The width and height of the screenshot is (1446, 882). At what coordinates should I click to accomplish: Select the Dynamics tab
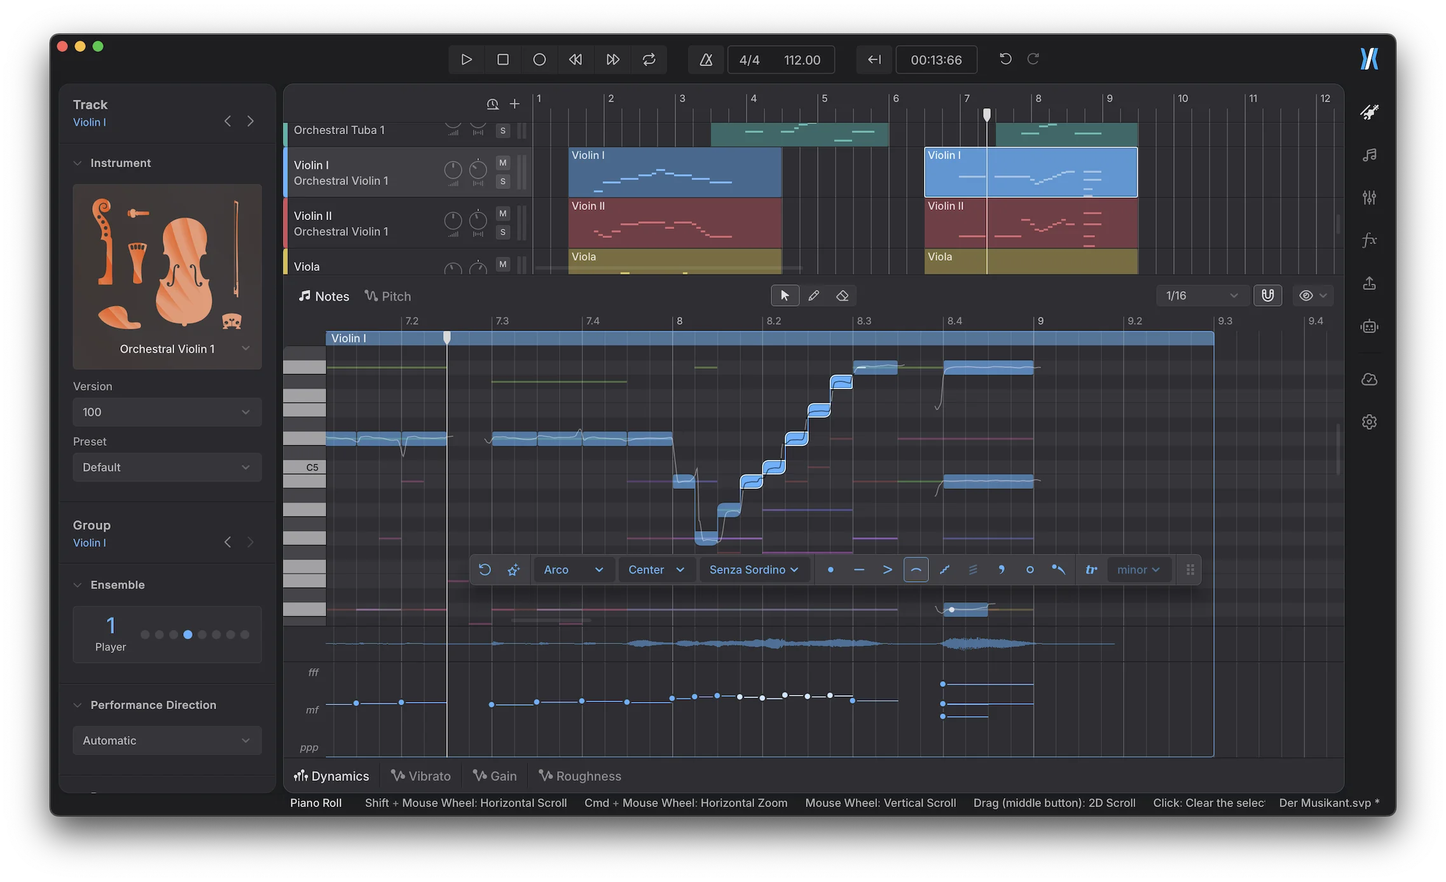point(331,776)
